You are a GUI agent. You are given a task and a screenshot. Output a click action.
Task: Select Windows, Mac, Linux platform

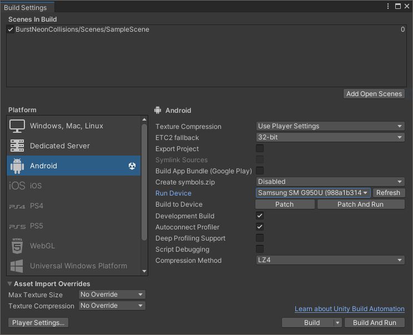(74, 126)
